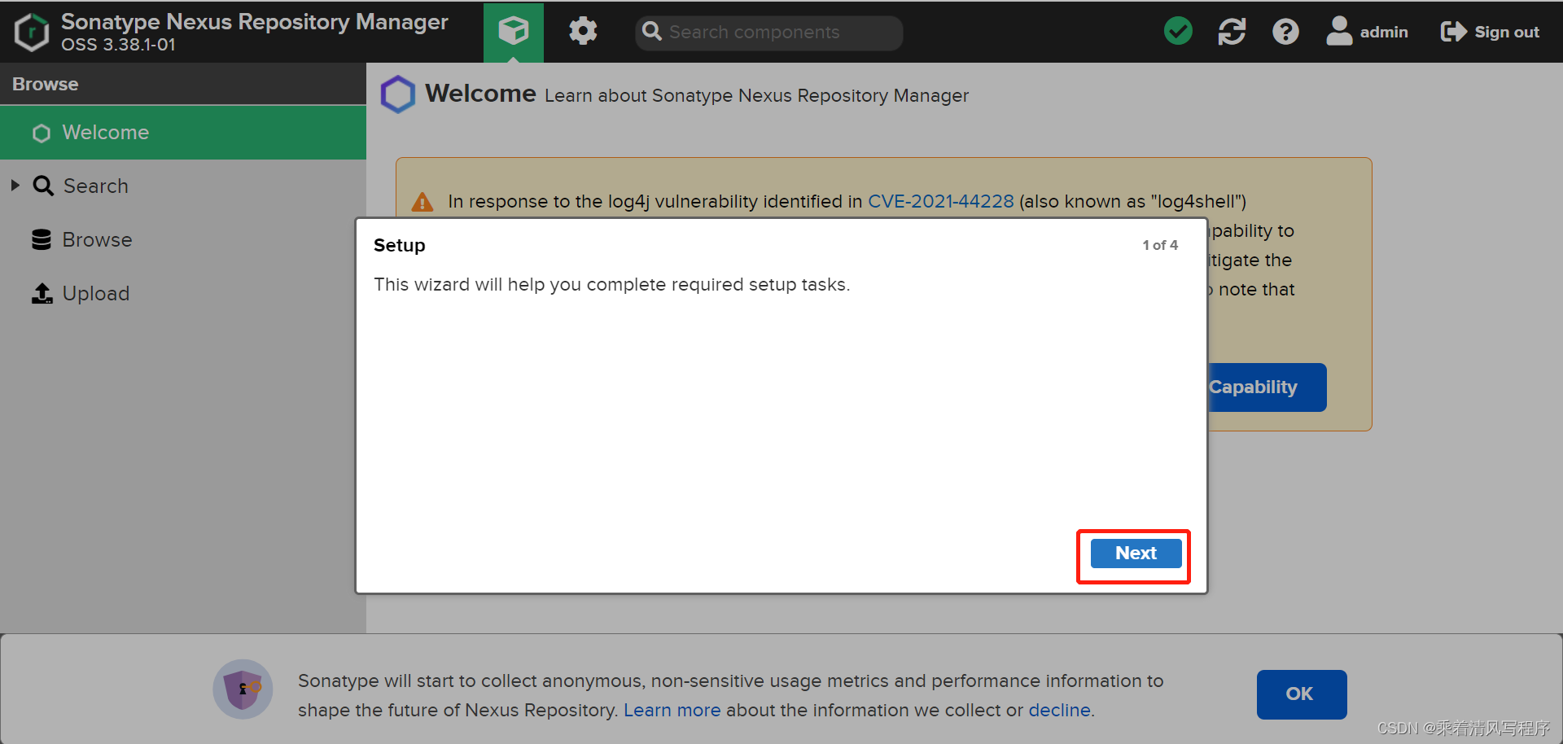
Task: Open the help question mark icon
Action: [x=1285, y=32]
